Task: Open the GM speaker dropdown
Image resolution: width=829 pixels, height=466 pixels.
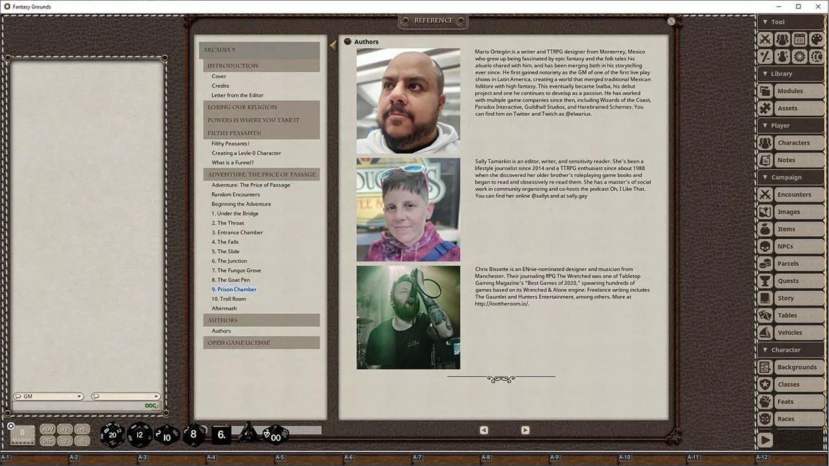Action: [x=48, y=396]
